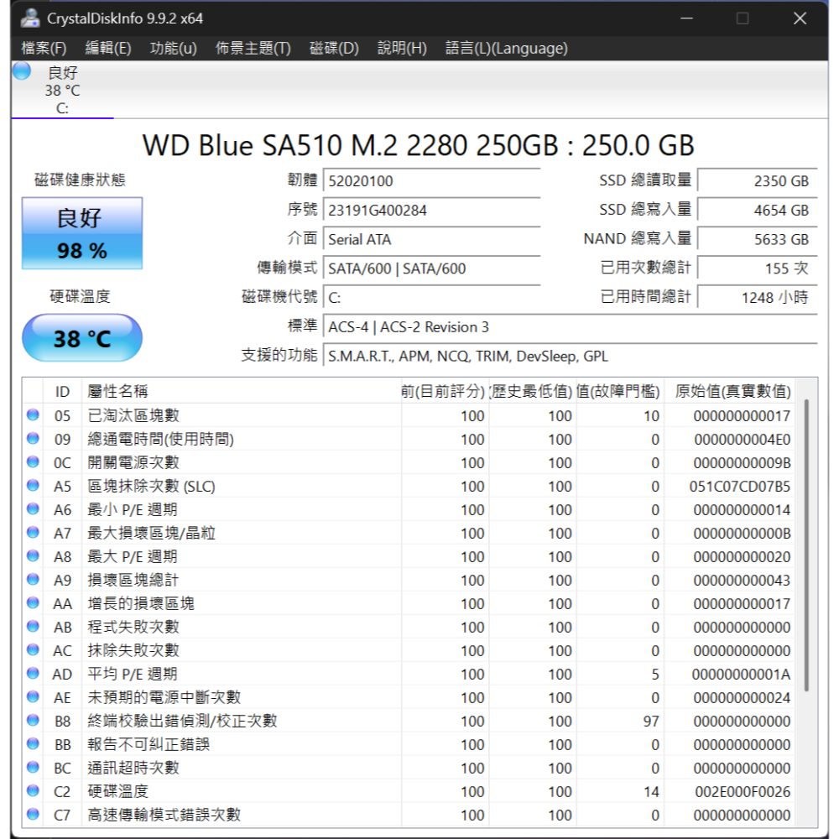Select the 區塊抹除次數 (SLC) attribute name
Image resolution: width=839 pixels, height=839 pixels.
[151, 486]
